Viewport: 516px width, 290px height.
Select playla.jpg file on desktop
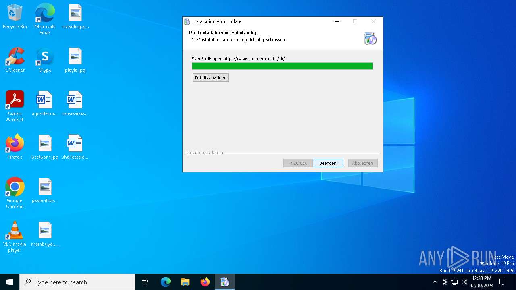75,60
